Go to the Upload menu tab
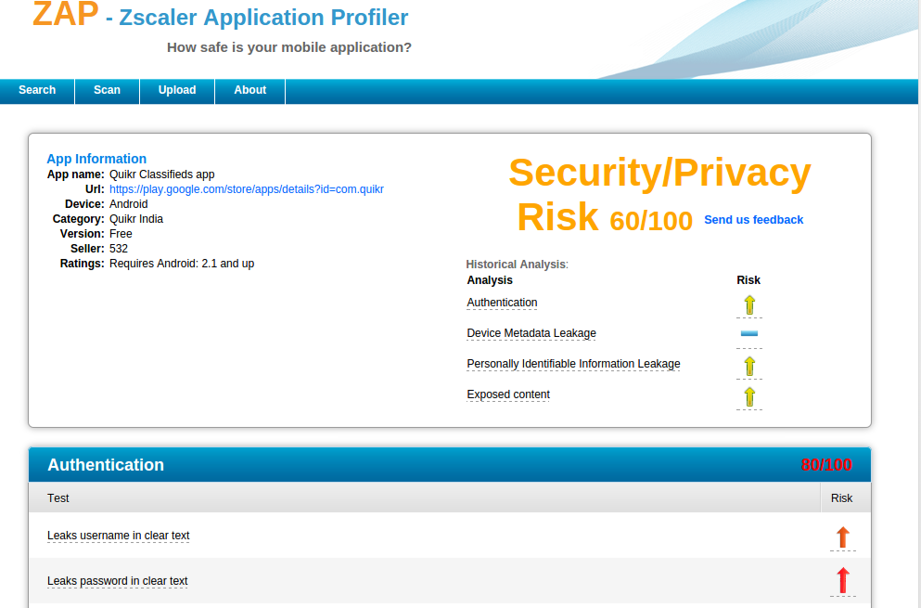 coord(177,90)
